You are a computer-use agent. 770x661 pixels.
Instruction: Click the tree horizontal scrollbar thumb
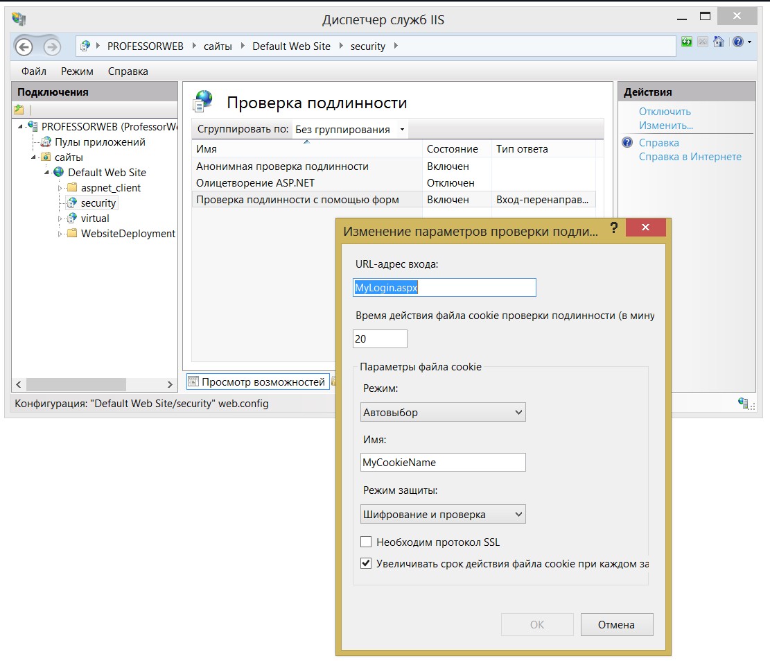coord(76,384)
